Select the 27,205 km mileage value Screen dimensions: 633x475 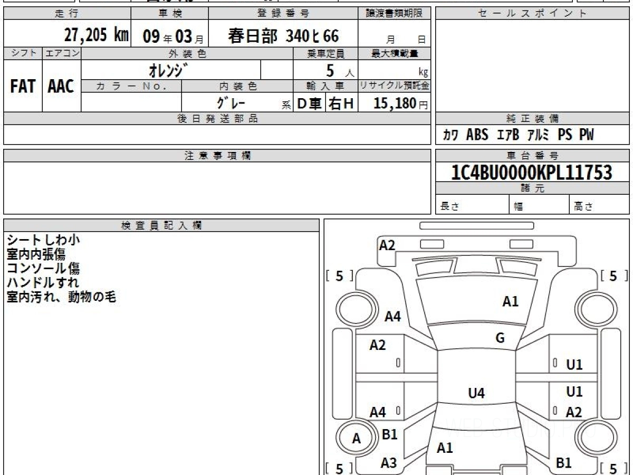tap(96, 35)
